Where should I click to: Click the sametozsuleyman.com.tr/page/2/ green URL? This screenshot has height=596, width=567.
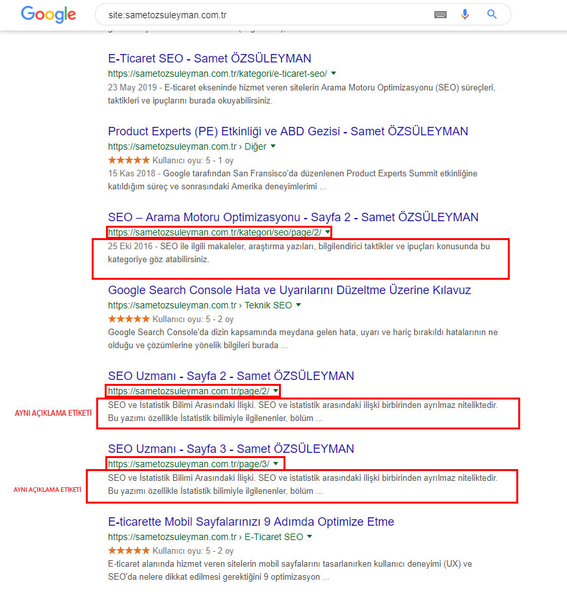click(189, 391)
